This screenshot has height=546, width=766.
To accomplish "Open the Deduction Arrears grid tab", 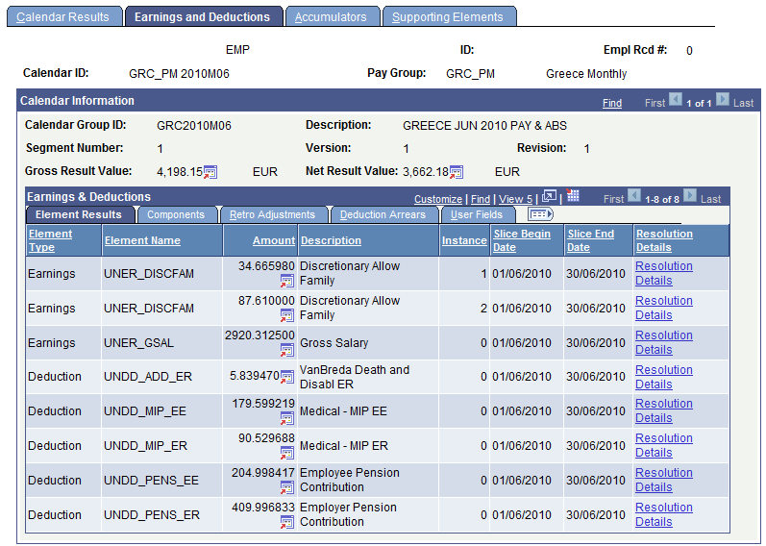I will click(383, 214).
